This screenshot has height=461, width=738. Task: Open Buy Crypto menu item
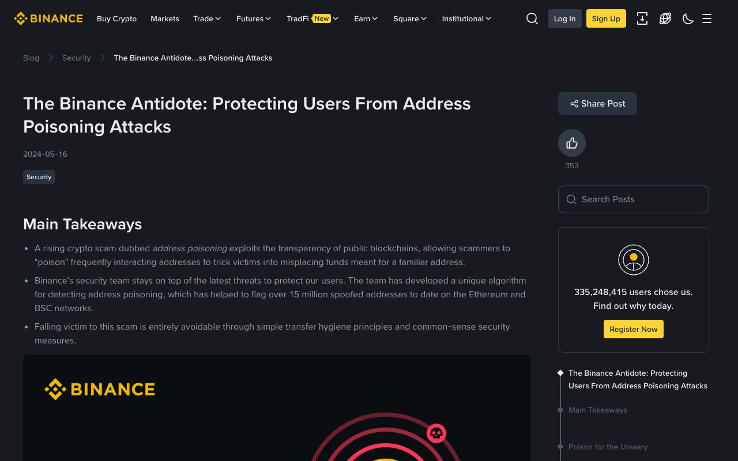[x=116, y=18]
